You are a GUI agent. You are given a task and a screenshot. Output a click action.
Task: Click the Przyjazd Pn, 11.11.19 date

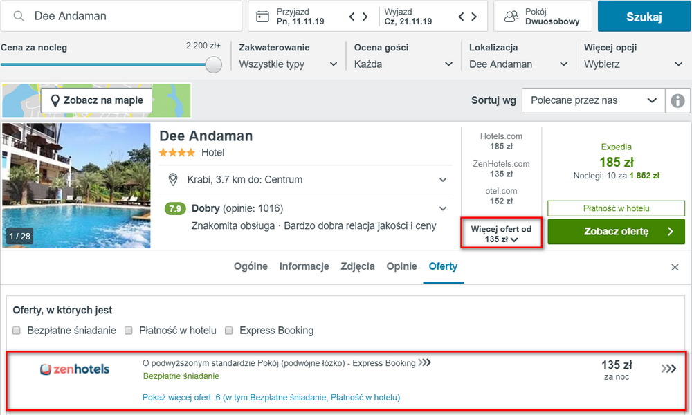(300, 17)
